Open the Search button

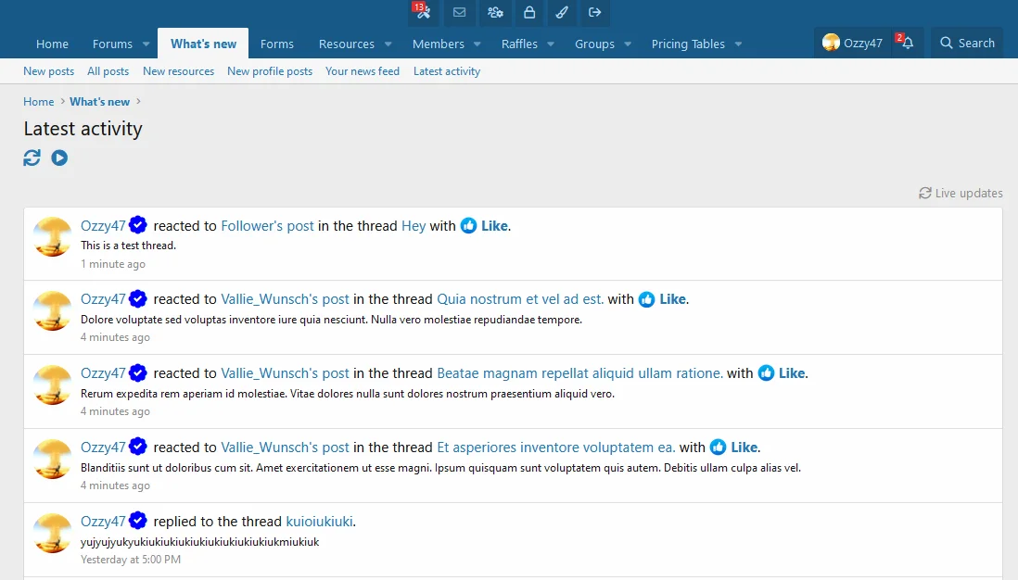(x=967, y=43)
